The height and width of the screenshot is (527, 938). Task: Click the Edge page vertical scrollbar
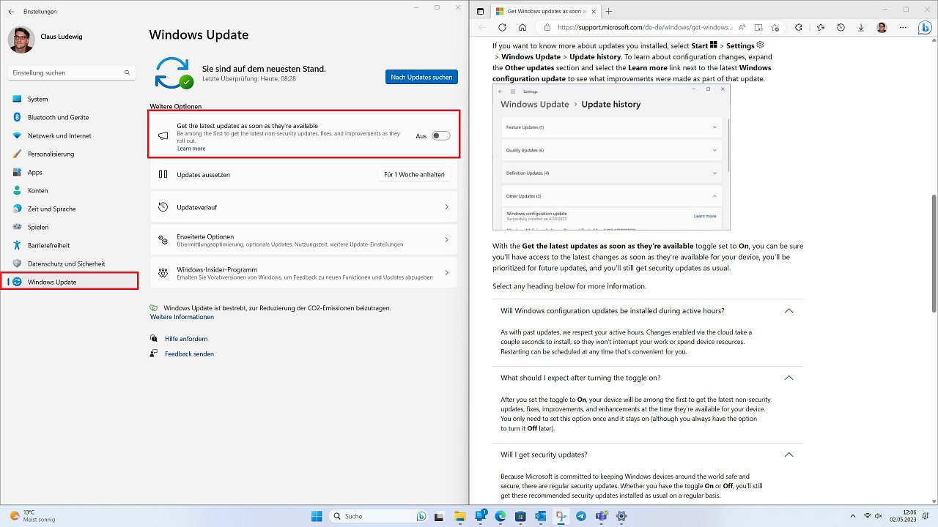pyautogui.click(x=934, y=253)
